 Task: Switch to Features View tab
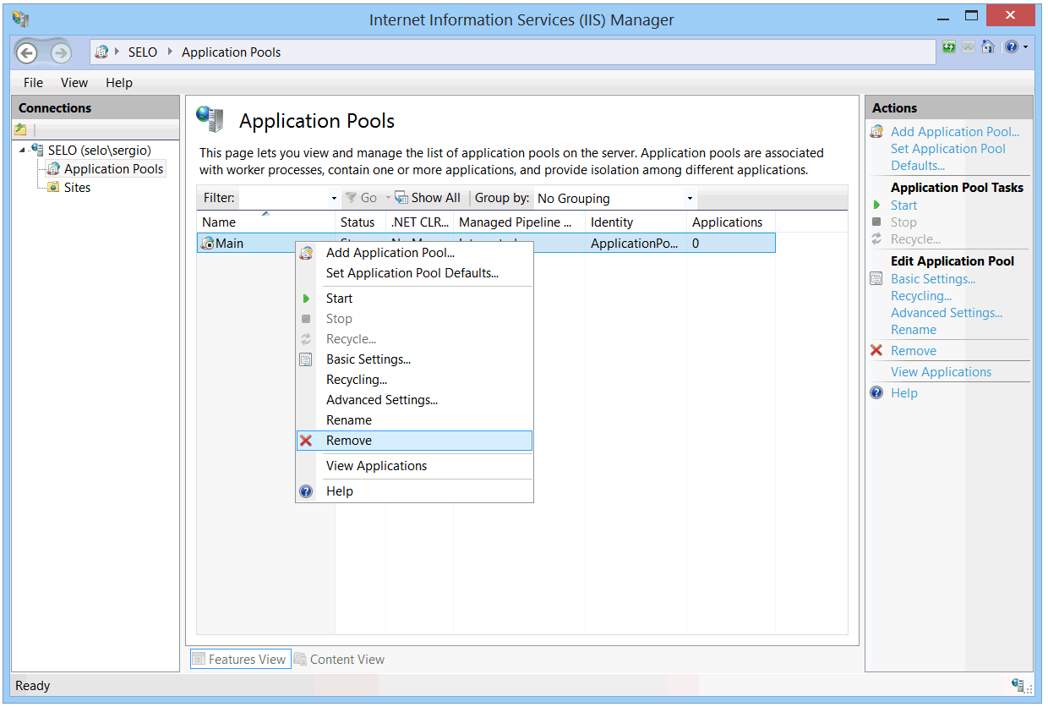coord(241,660)
